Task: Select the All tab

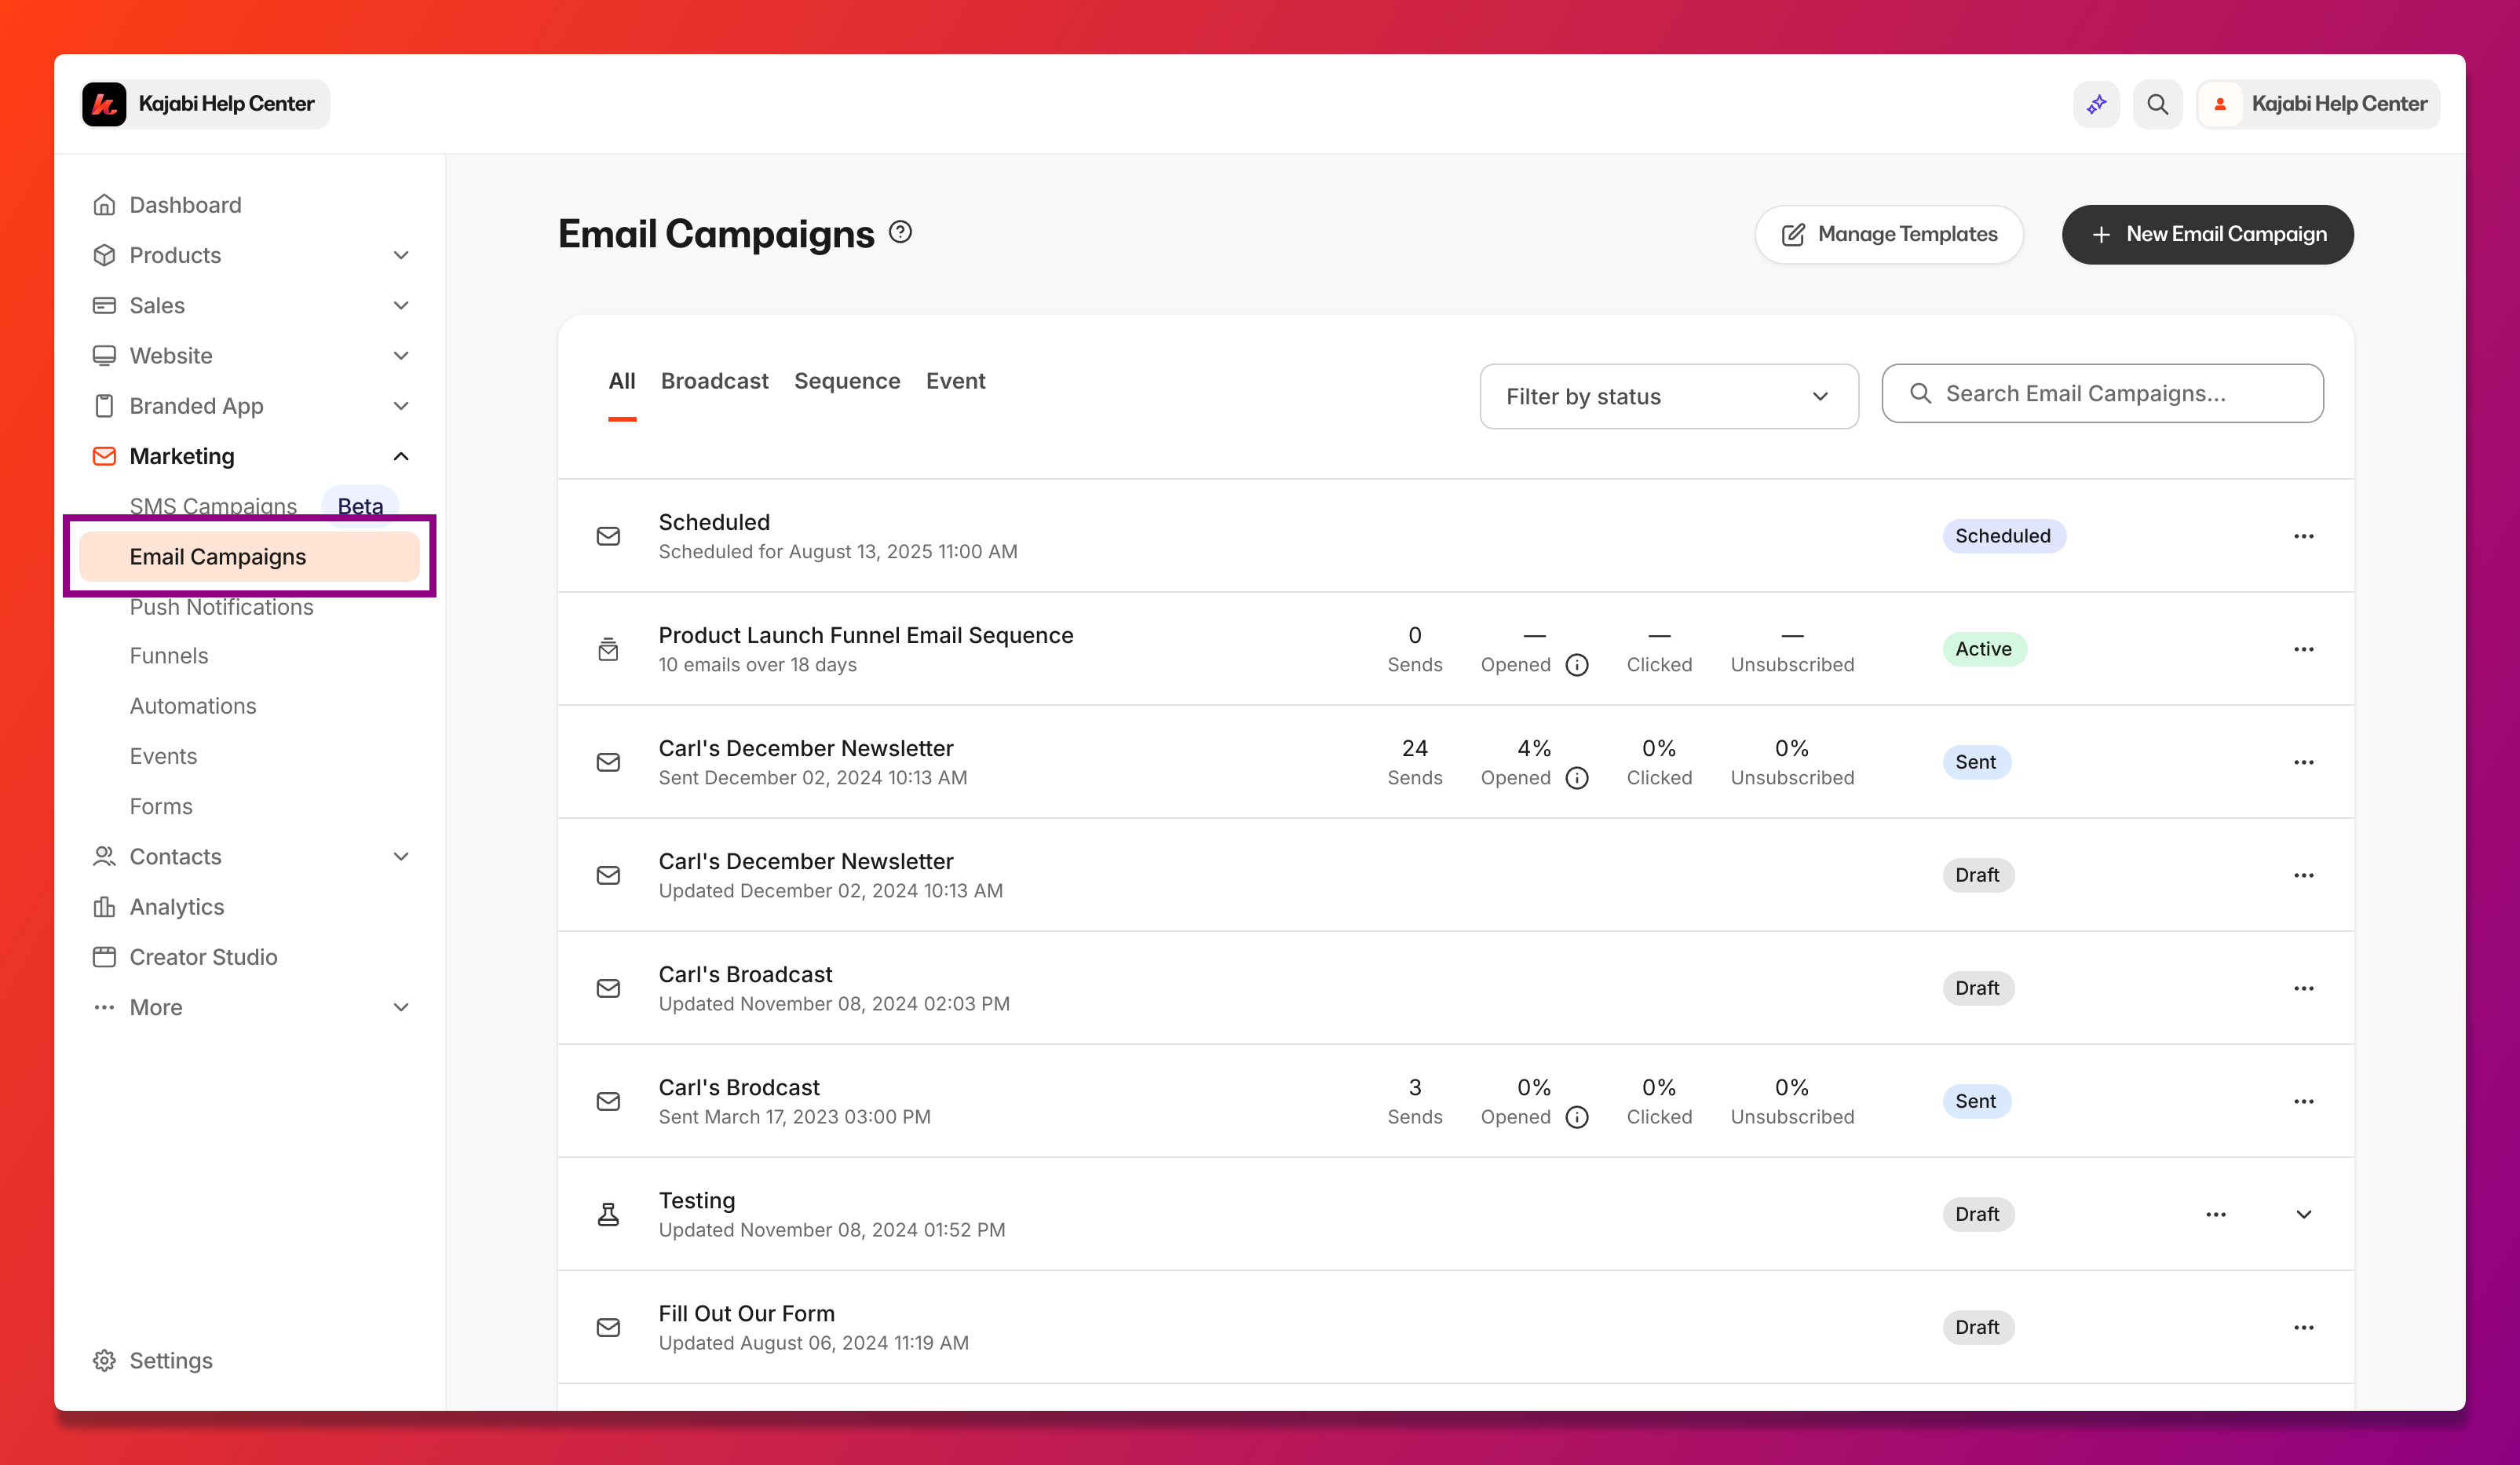Action: click(x=621, y=381)
